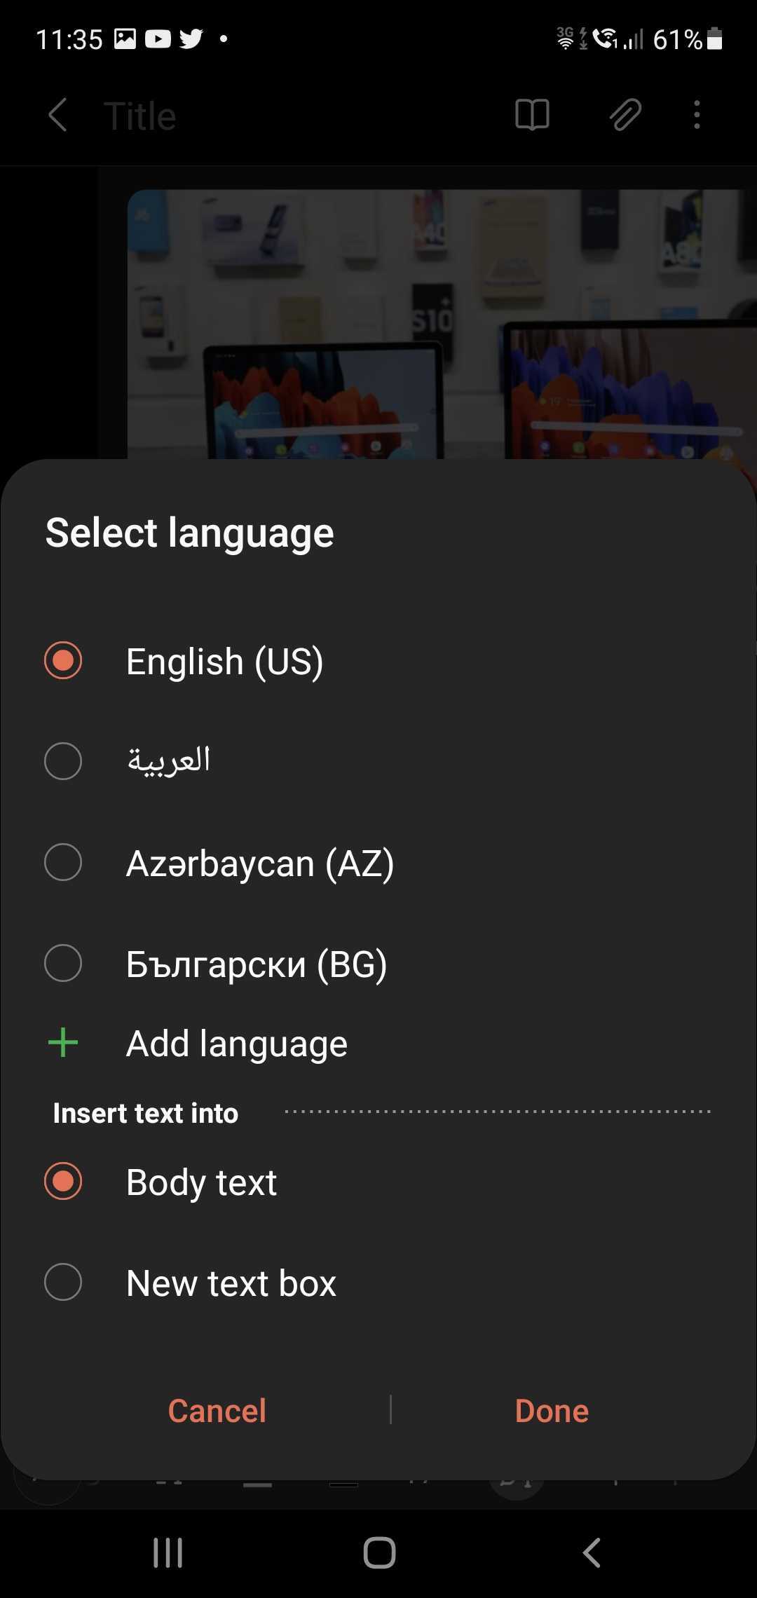Tap the paperclip attach icon
757x1598 pixels.
pos(625,115)
